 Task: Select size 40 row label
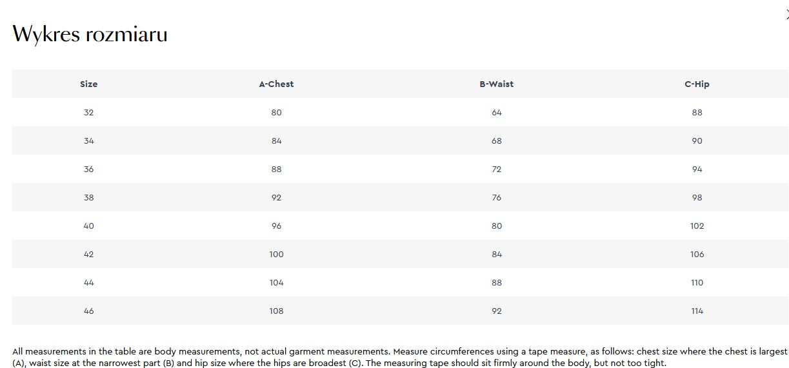(x=88, y=226)
